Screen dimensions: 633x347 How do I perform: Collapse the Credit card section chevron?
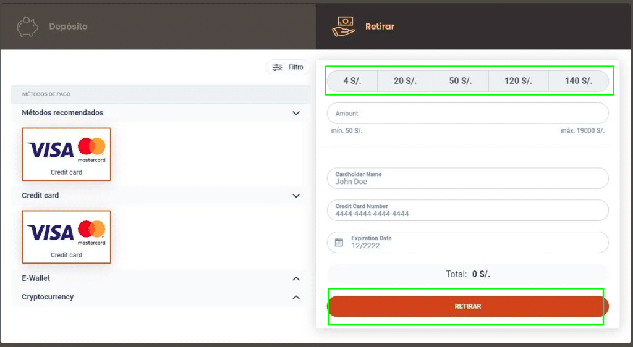pos(296,196)
